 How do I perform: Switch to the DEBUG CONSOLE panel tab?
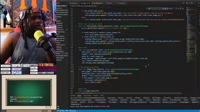point(87,96)
